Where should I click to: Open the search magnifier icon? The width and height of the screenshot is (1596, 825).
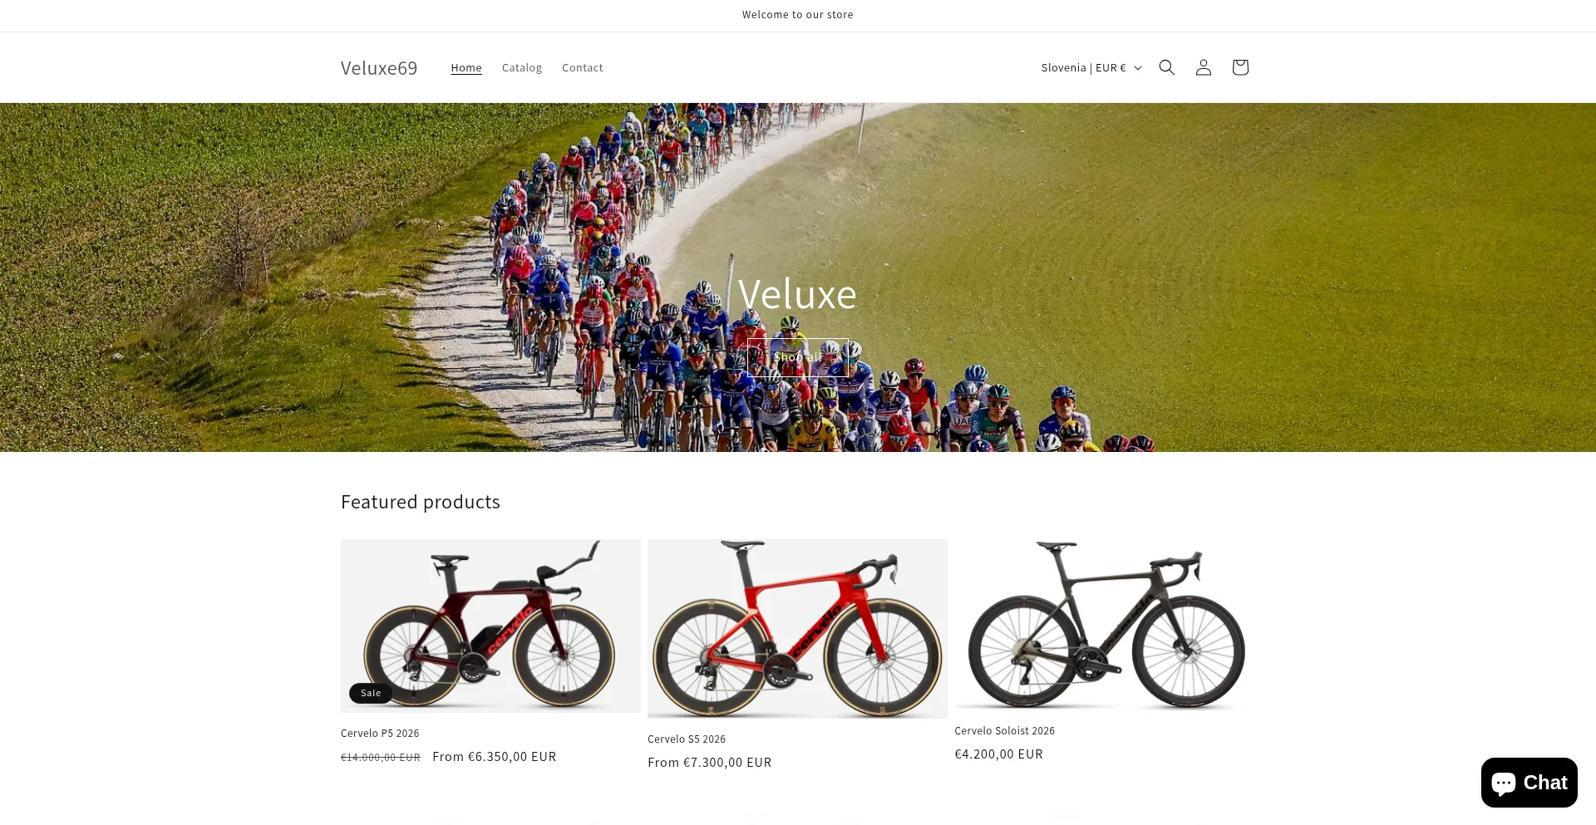coord(1166,67)
